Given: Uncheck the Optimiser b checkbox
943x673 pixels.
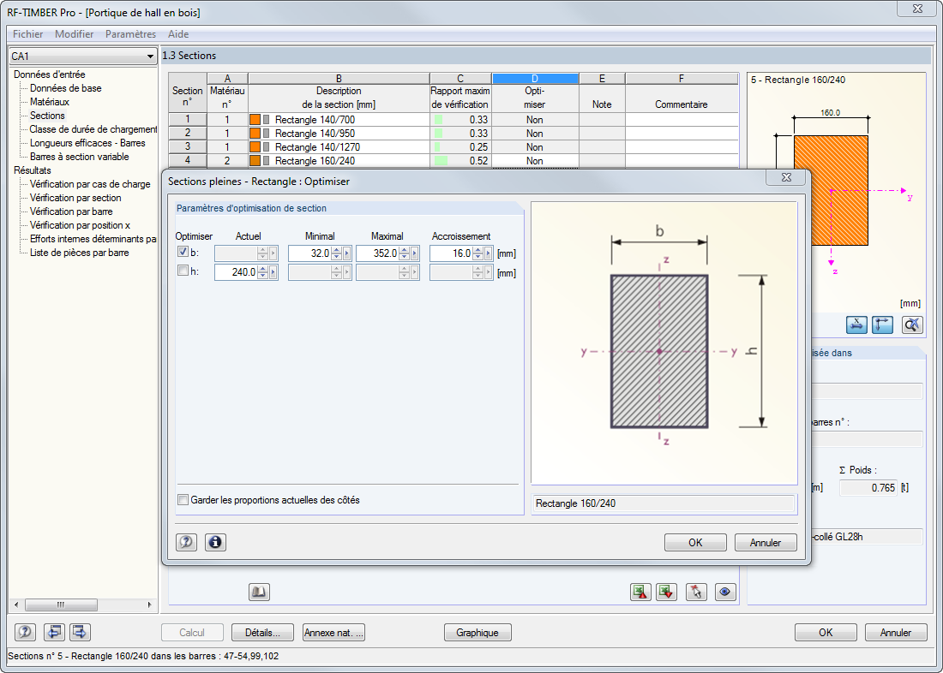Looking at the screenshot, I should coord(183,252).
